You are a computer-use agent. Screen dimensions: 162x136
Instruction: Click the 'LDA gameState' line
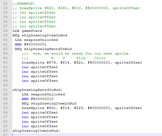(27, 31)
